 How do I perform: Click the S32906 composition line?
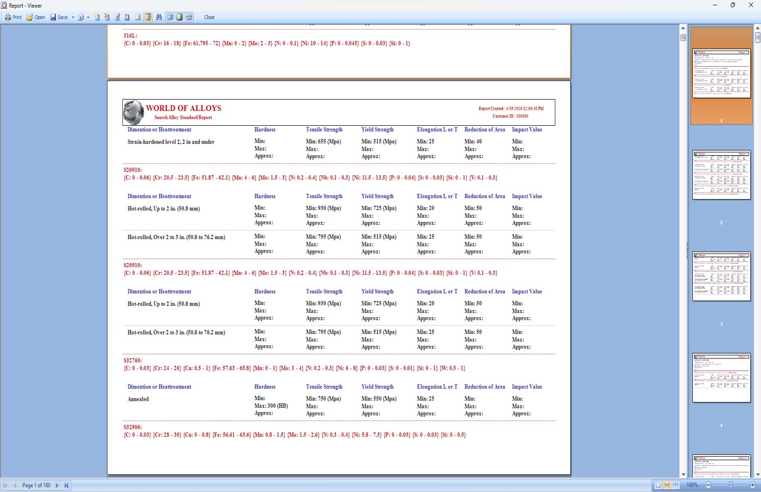tap(294, 435)
